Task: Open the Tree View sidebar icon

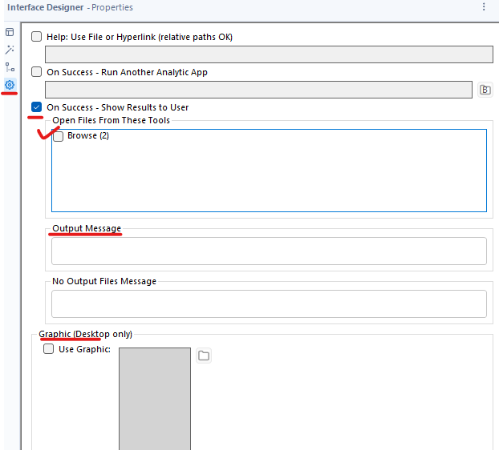Action: coord(10,67)
